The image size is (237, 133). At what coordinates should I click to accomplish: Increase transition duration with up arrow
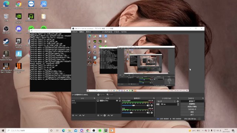click(x=178, y=103)
